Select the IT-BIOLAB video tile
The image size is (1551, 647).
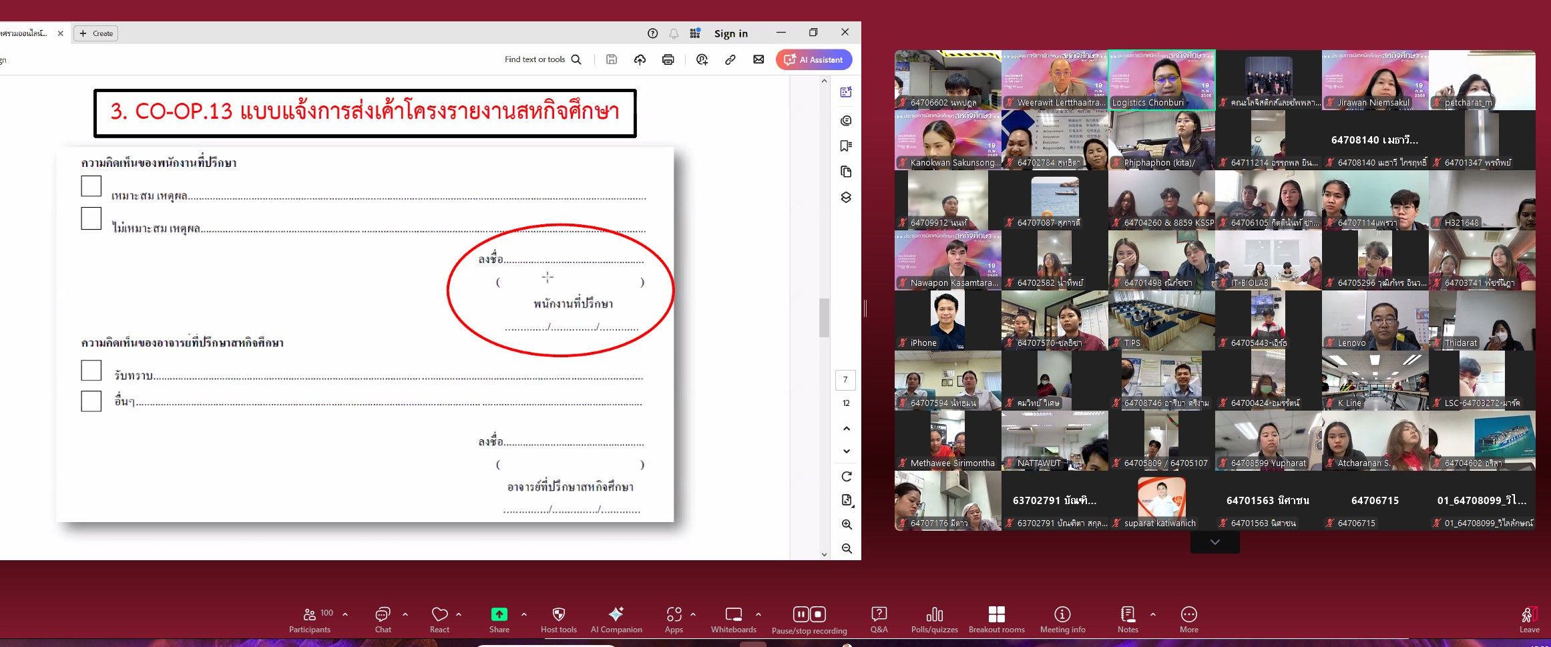[1269, 260]
